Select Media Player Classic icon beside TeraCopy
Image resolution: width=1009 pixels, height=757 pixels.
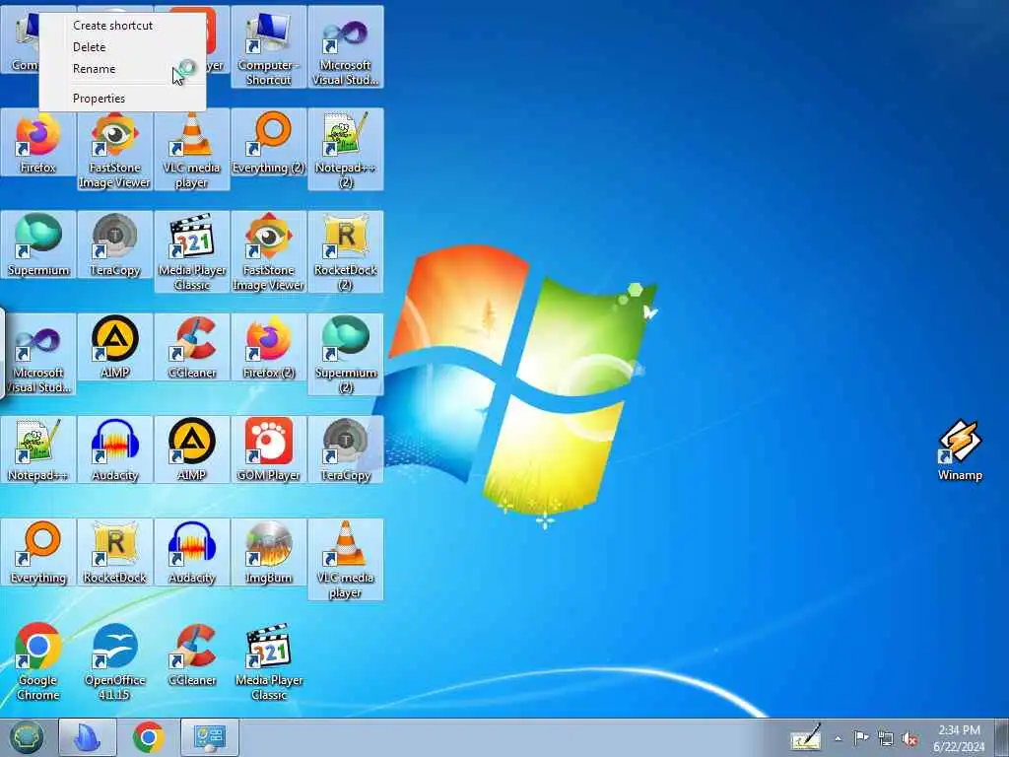pos(192,251)
